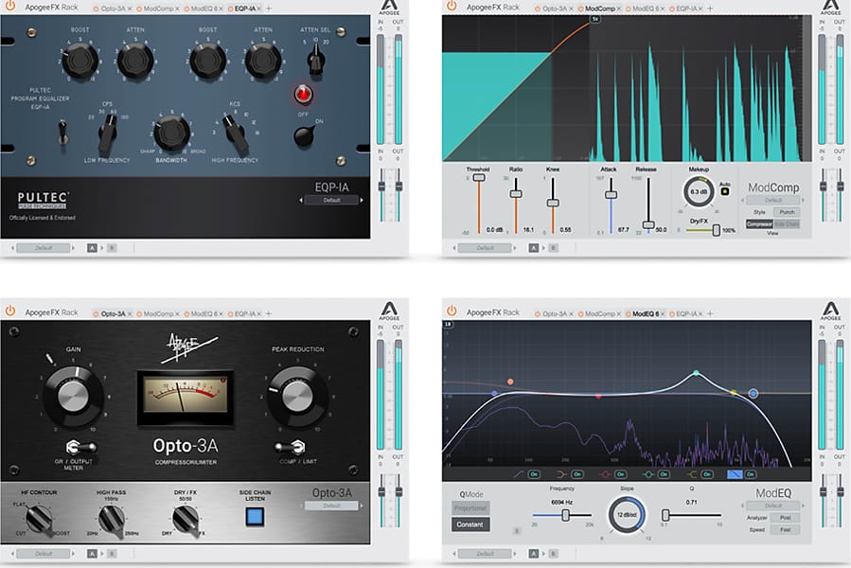Toggle the small bypass switch left of Low Frequency
The width and height of the screenshot is (851, 568).
pos(63,133)
